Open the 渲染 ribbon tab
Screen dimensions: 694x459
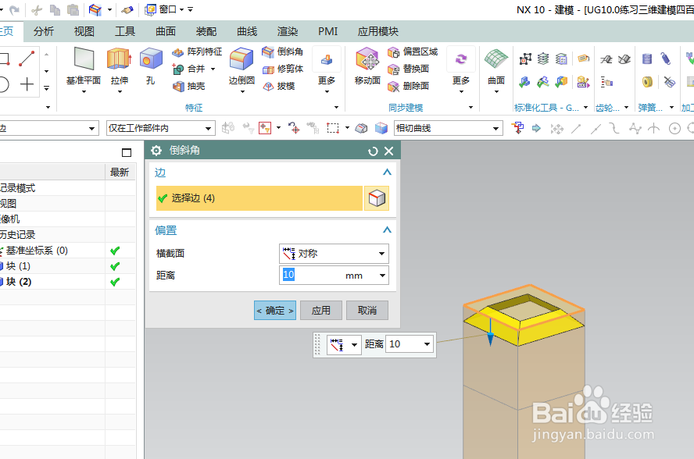click(x=286, y=31)
